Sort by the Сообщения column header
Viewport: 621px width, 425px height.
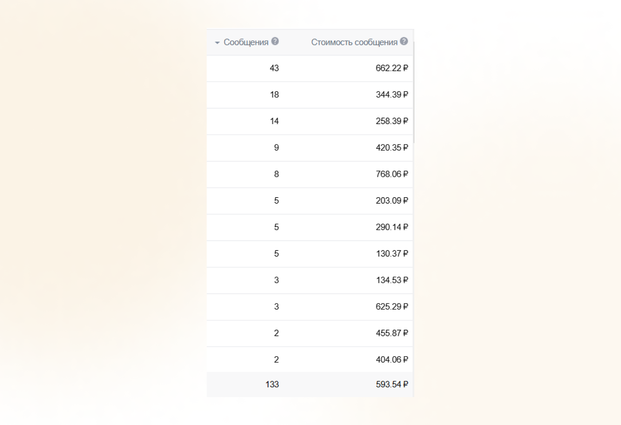[246, 42]
